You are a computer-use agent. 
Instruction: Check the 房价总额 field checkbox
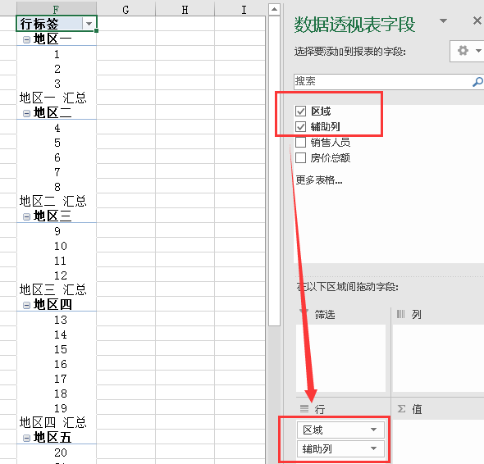300,157
